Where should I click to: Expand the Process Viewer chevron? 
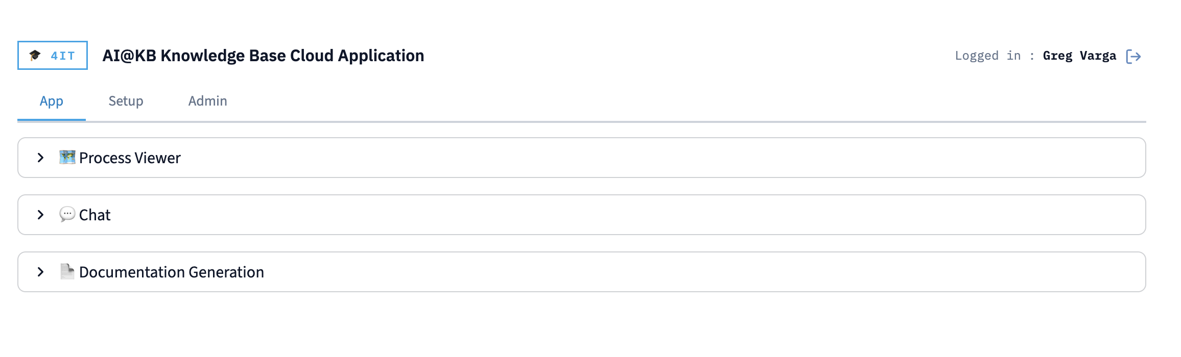point(41,158)
